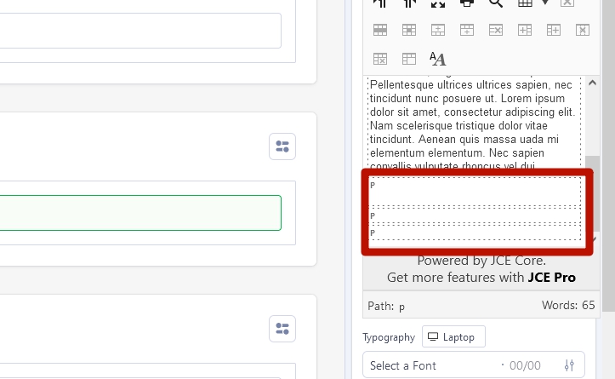This screenshot has width=615, height=379.
Task: Toggle the lower field options switch icon
Action: coord(282,329)
